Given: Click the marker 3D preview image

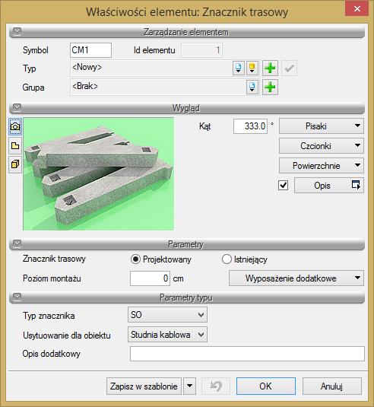Looking at the screenshot, I should click(98, 174).
